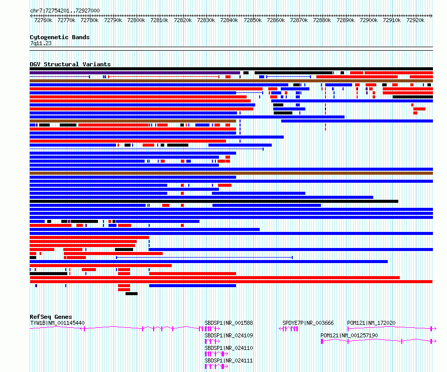Screen dimensions: 447x372
Task: Click the chr7:72754201..72927000 coordinate label
Action: (x=65, y=11)
